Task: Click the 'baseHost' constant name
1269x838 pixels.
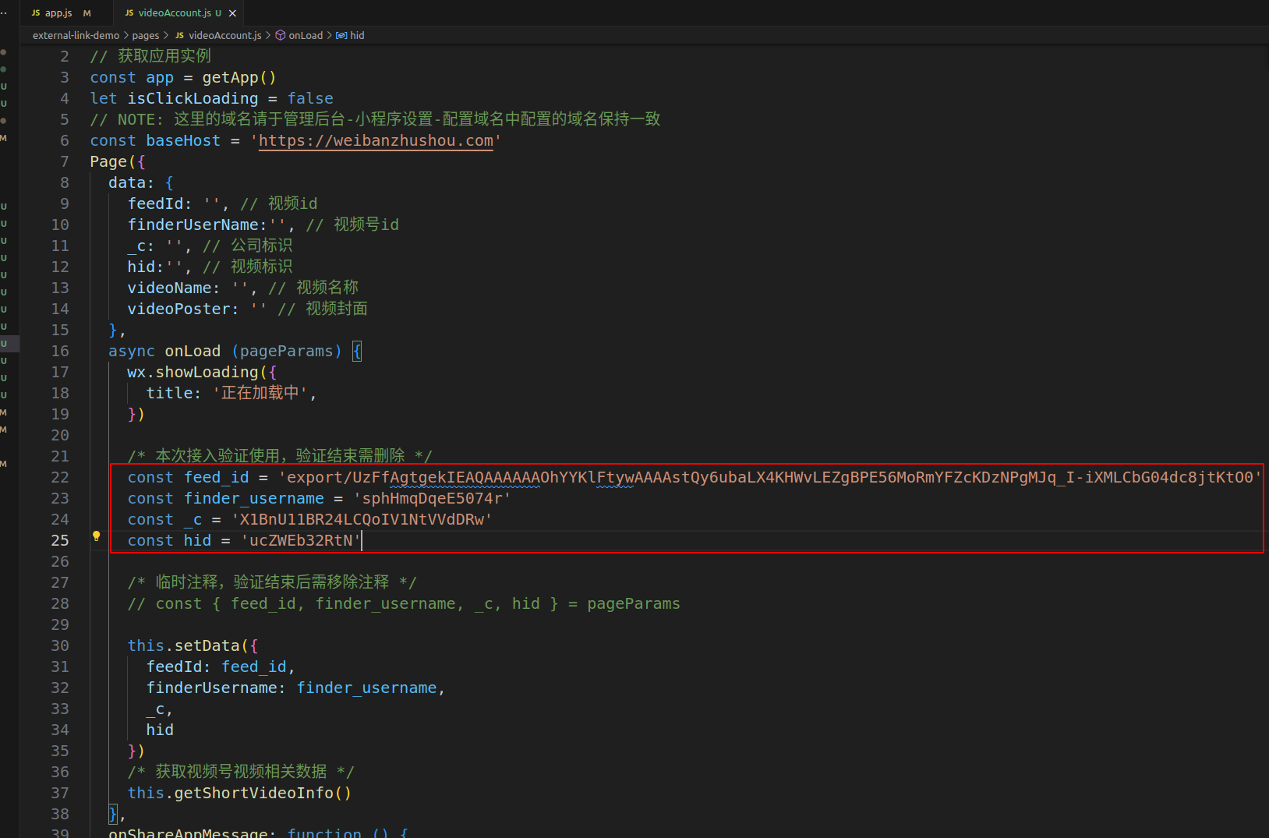Action: (x=183, y=140)
